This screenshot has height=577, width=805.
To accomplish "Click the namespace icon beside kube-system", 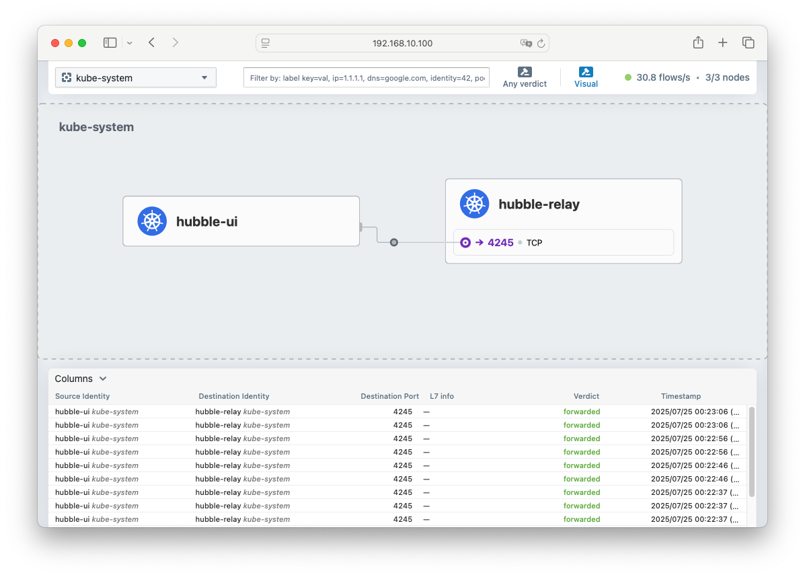I will click(67, 77).
